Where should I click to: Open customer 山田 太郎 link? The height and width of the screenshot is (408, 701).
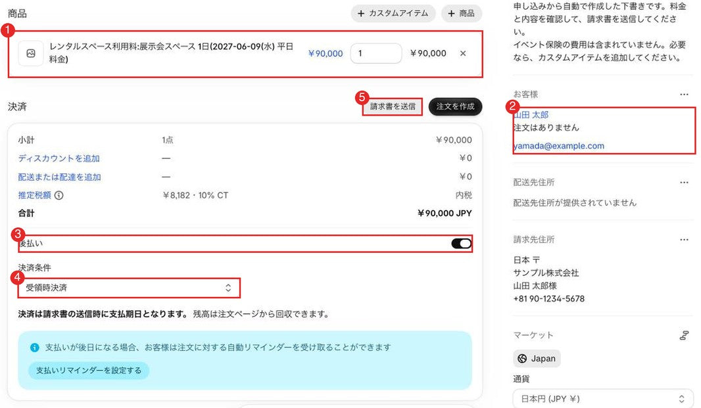pyautogui.click(x=531, y=115)
